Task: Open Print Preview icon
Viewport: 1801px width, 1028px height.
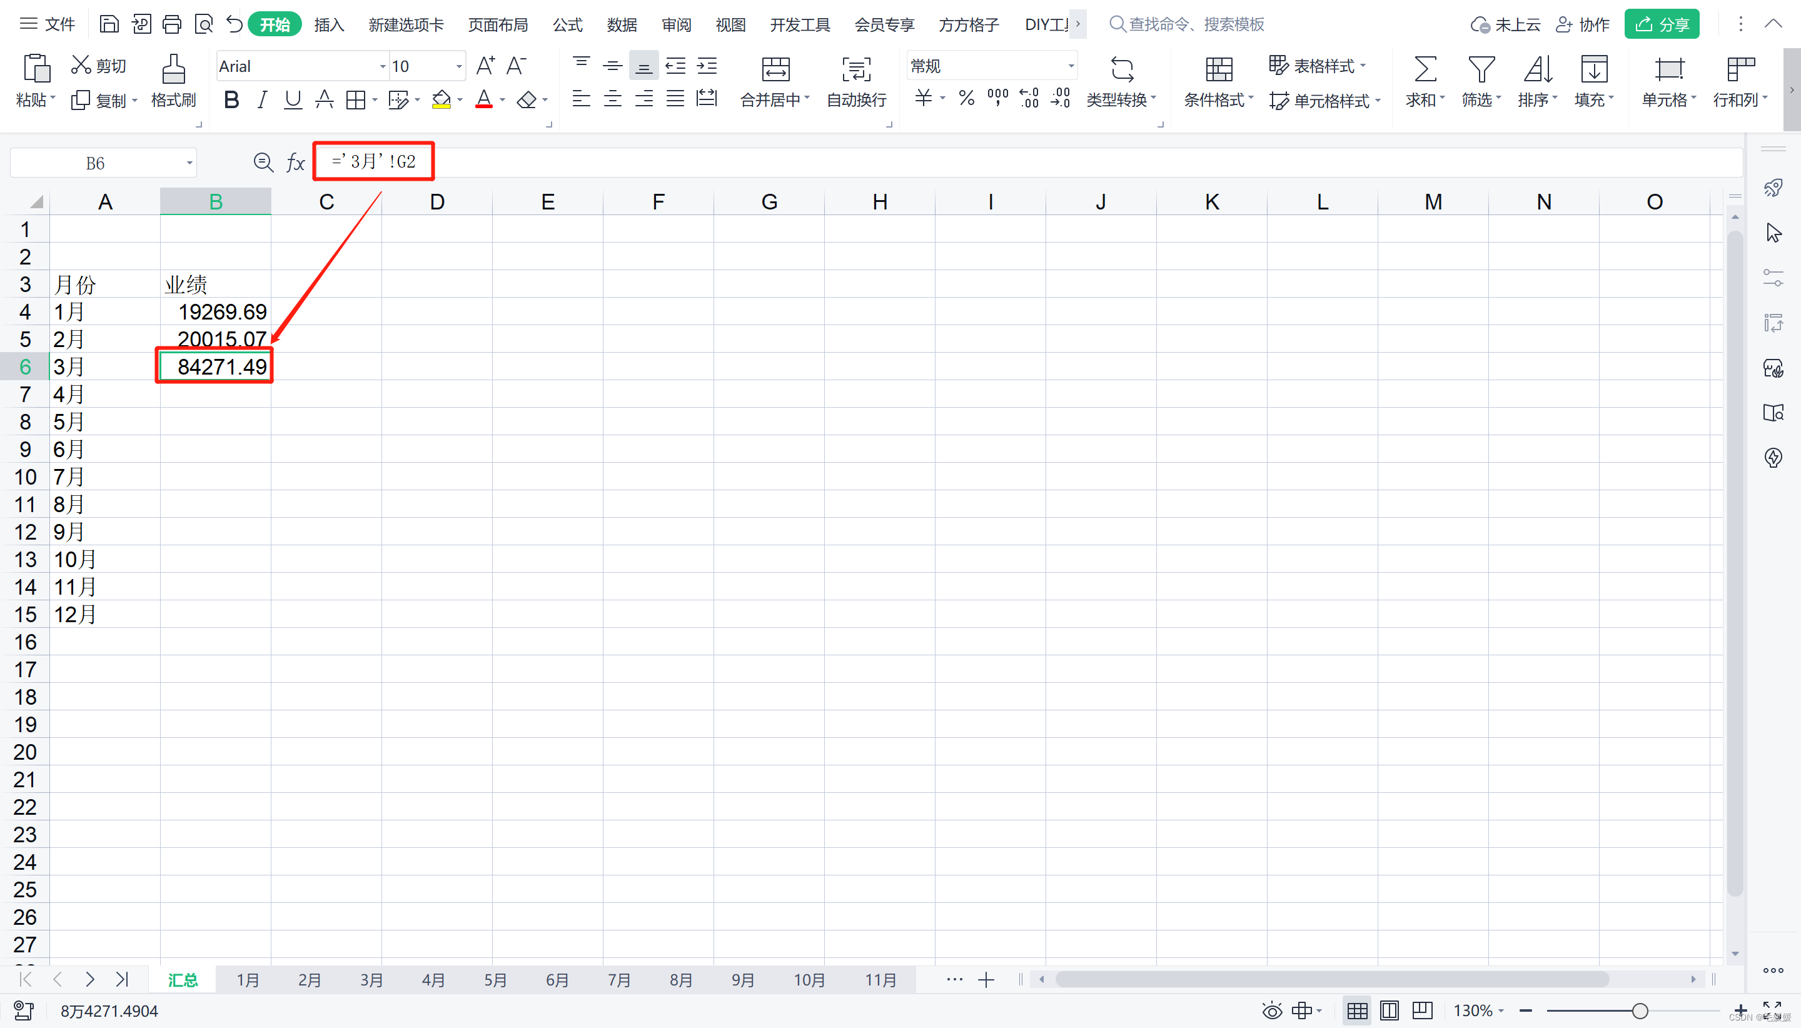Action: tap(203, 25)
